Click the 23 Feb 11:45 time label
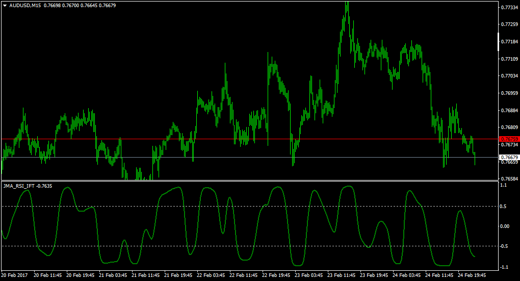 click(x=341, y=275)
